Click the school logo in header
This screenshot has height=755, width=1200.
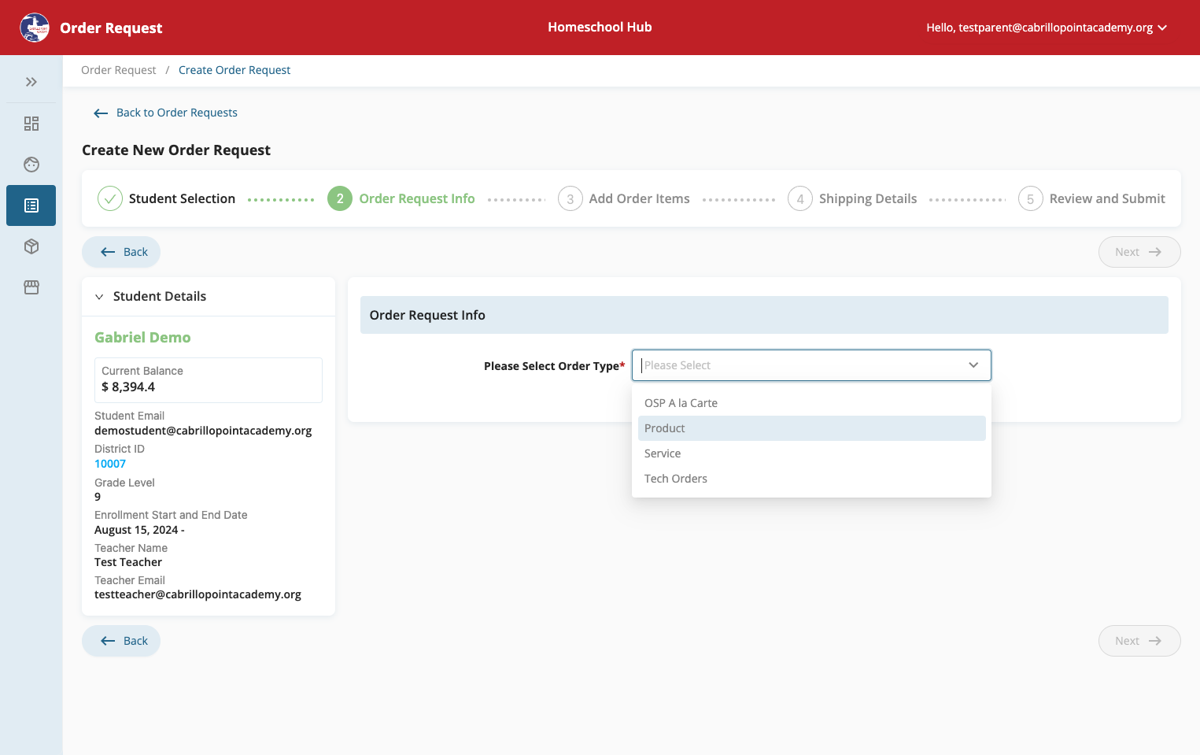click(x=35, y=28)
